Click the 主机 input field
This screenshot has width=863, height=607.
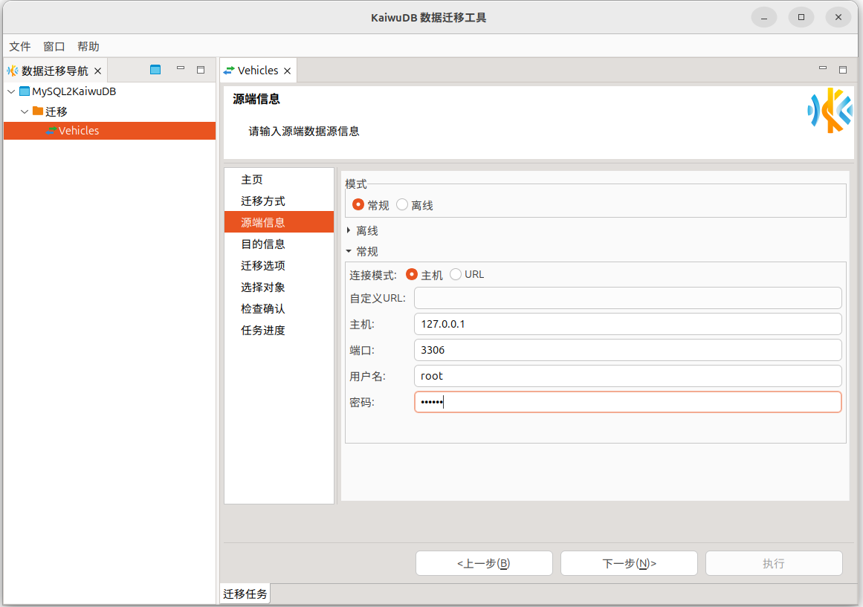click(627, 324)
